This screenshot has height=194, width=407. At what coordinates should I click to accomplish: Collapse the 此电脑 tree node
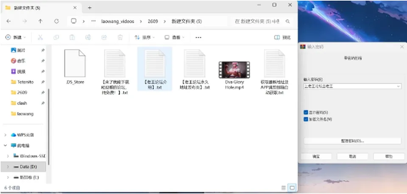coord(6,146)
